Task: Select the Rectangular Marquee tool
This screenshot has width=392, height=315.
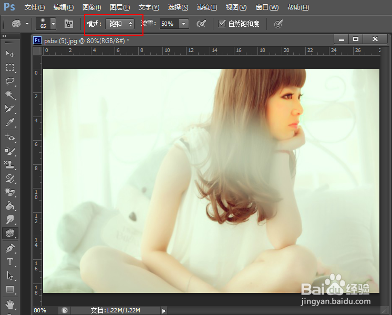Action: (x=10, y=67)
